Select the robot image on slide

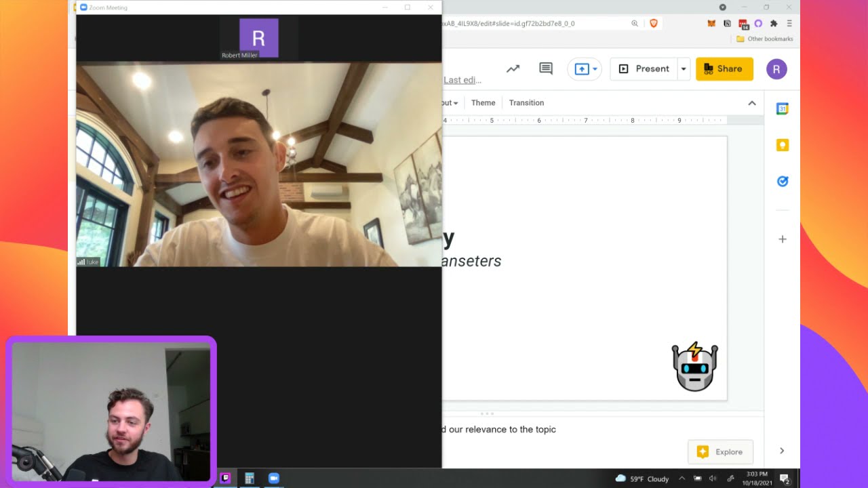(x=694, y=367)
